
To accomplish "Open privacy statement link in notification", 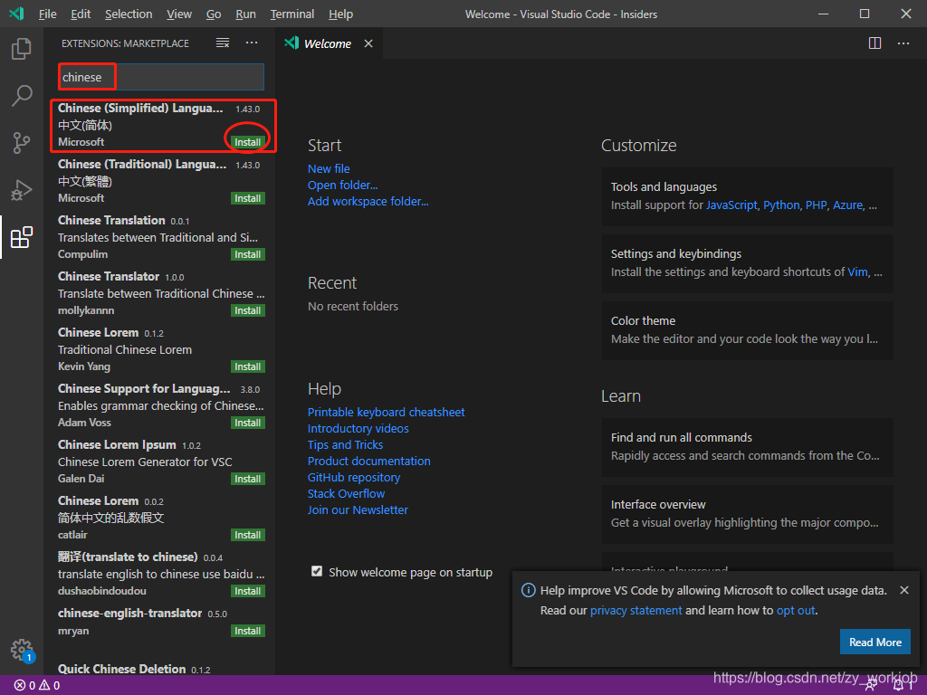I will click(636, 611).
